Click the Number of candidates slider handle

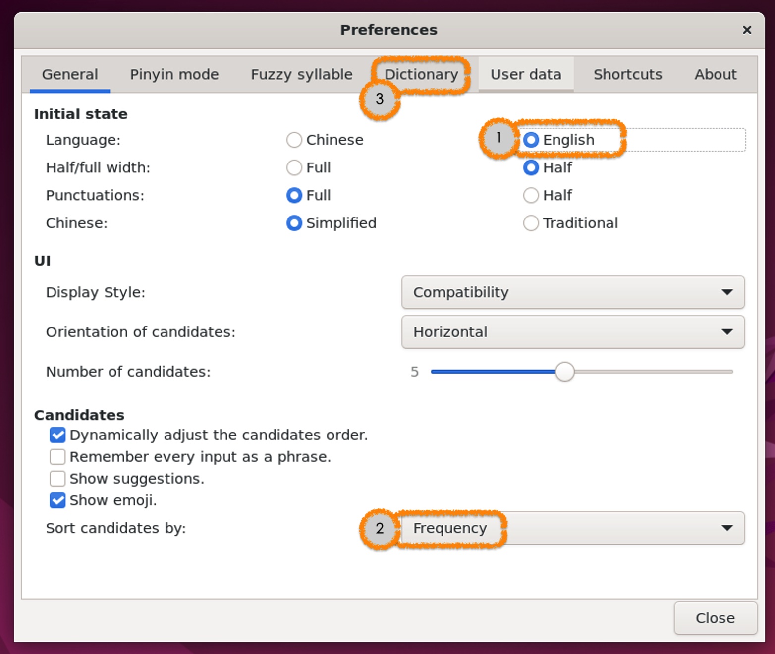(564, 372)
